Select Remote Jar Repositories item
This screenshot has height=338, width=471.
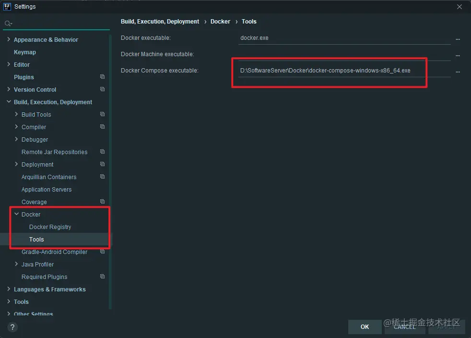(54, 152)
